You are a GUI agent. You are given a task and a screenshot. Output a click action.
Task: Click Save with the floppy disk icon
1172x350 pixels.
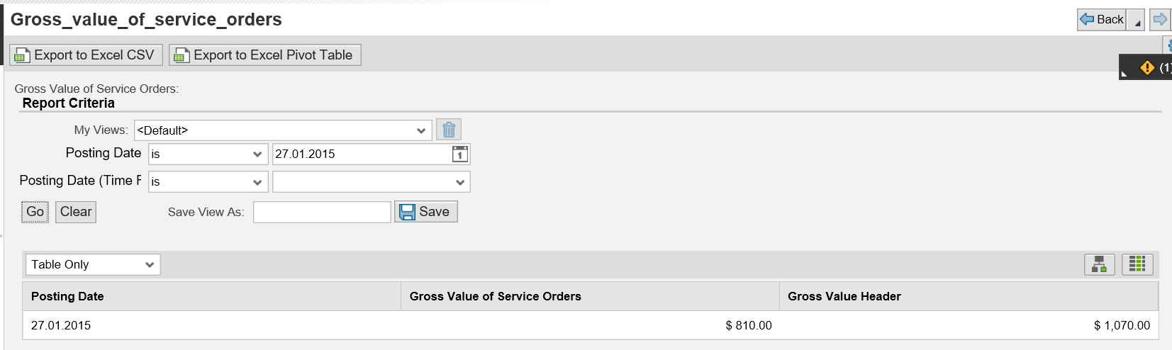[x=426, y=212]
